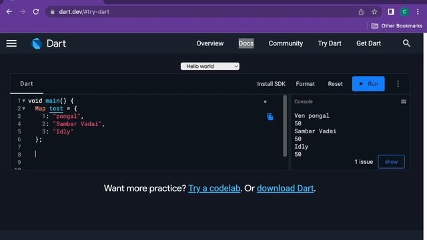Click the 1 issue text

[364, 162]
